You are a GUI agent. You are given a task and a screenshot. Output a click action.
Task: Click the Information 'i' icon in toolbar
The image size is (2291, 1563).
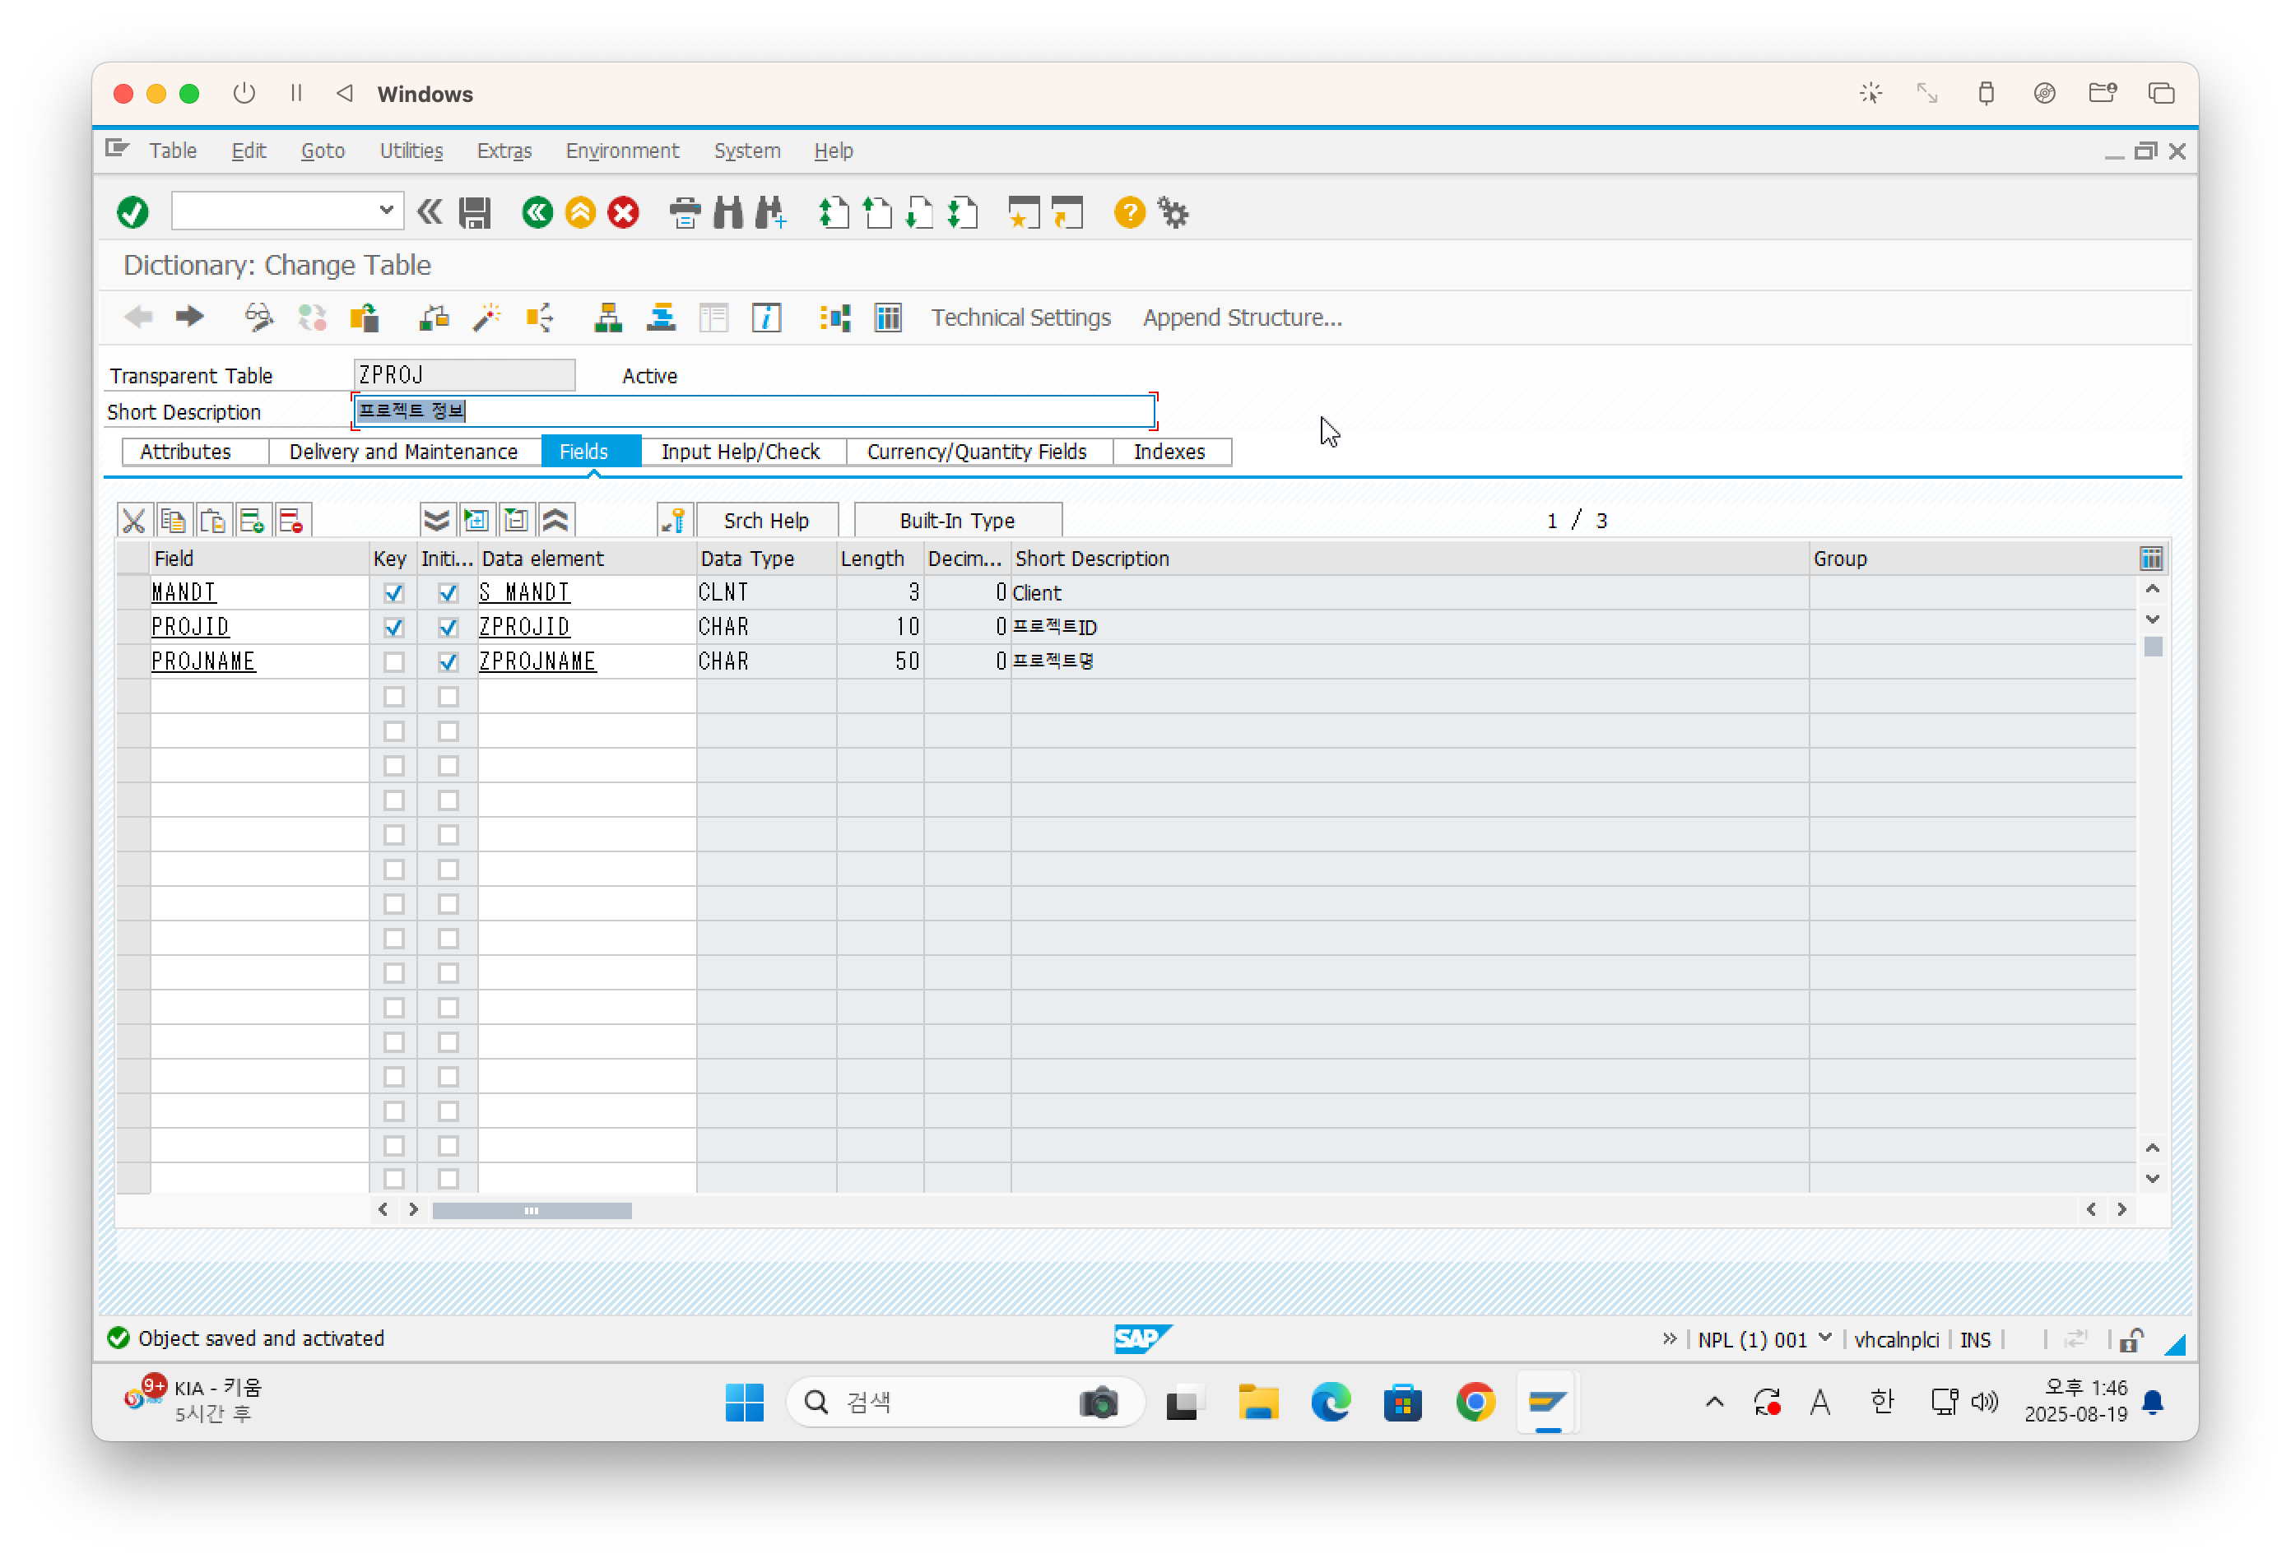pyautogui.click(x=766, y=318)
